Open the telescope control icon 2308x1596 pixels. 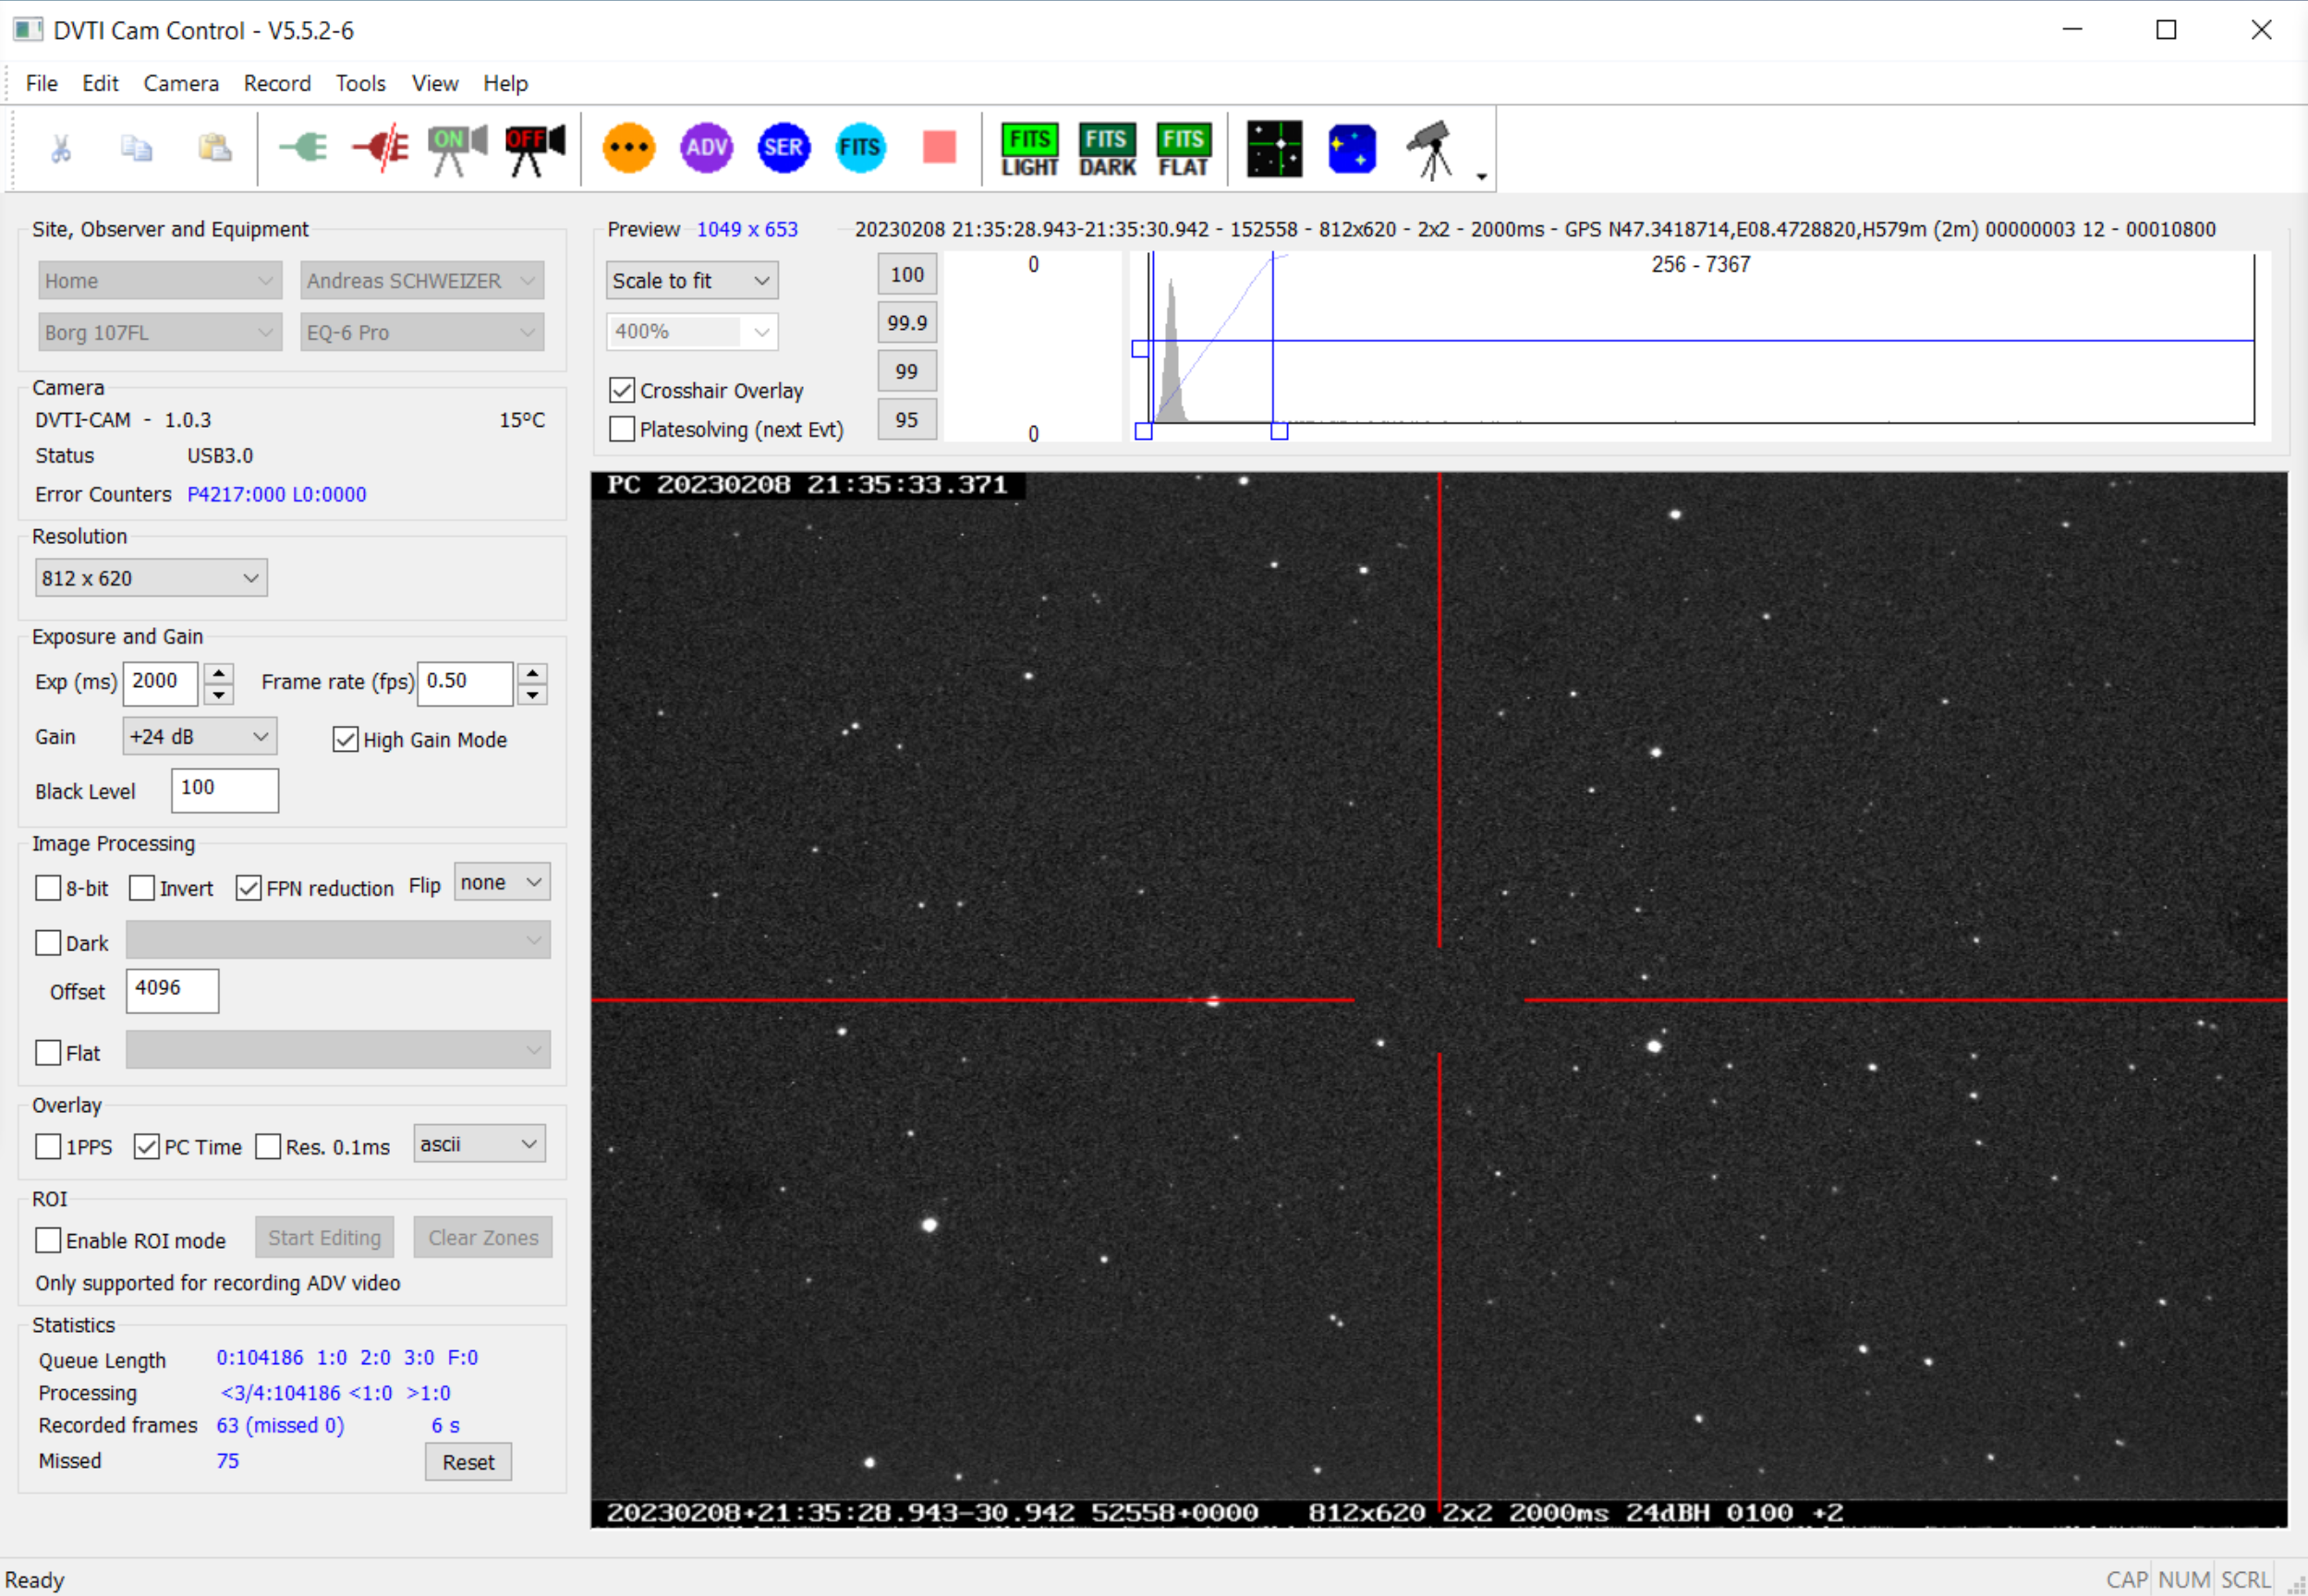point(1430,150)
